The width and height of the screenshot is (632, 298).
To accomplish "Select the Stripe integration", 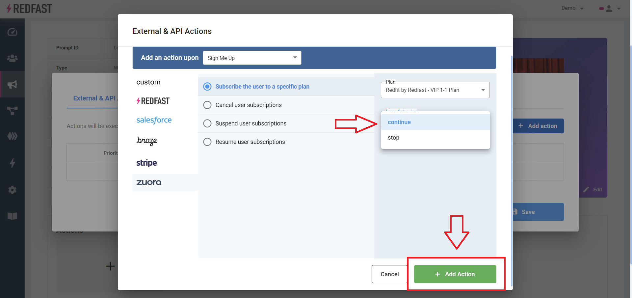I will pos(146,163).
